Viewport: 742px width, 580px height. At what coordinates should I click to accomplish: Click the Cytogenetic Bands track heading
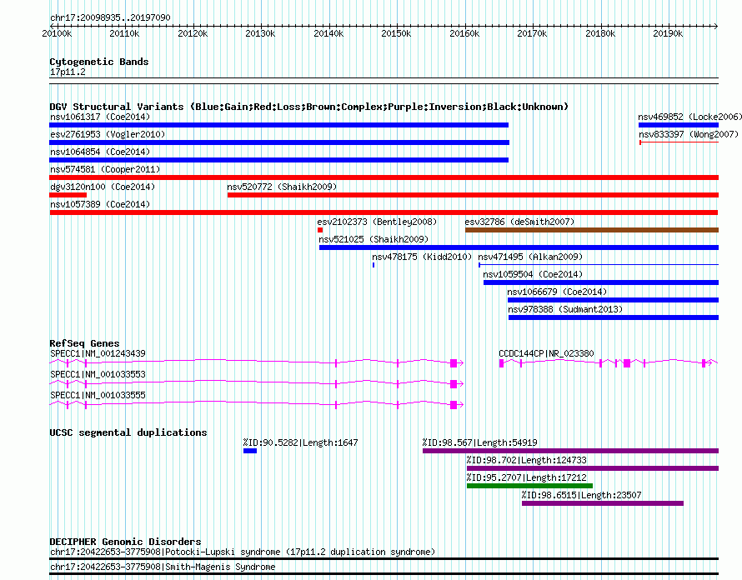[99, 62]
